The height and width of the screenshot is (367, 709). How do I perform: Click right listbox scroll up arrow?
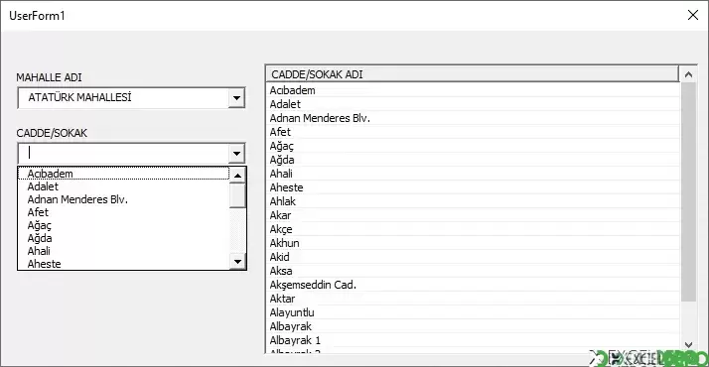[x=688, y=74]
